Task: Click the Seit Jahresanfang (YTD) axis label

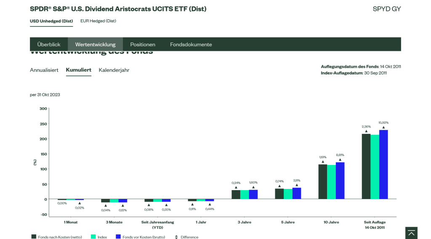Action: (x=158, y=225)
